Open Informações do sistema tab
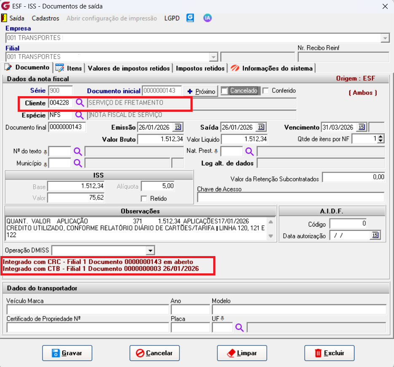Screen dimensions: 394x367 point(272,68)
